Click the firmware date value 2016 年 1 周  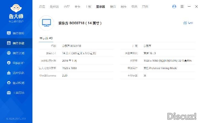coord(69,61)
